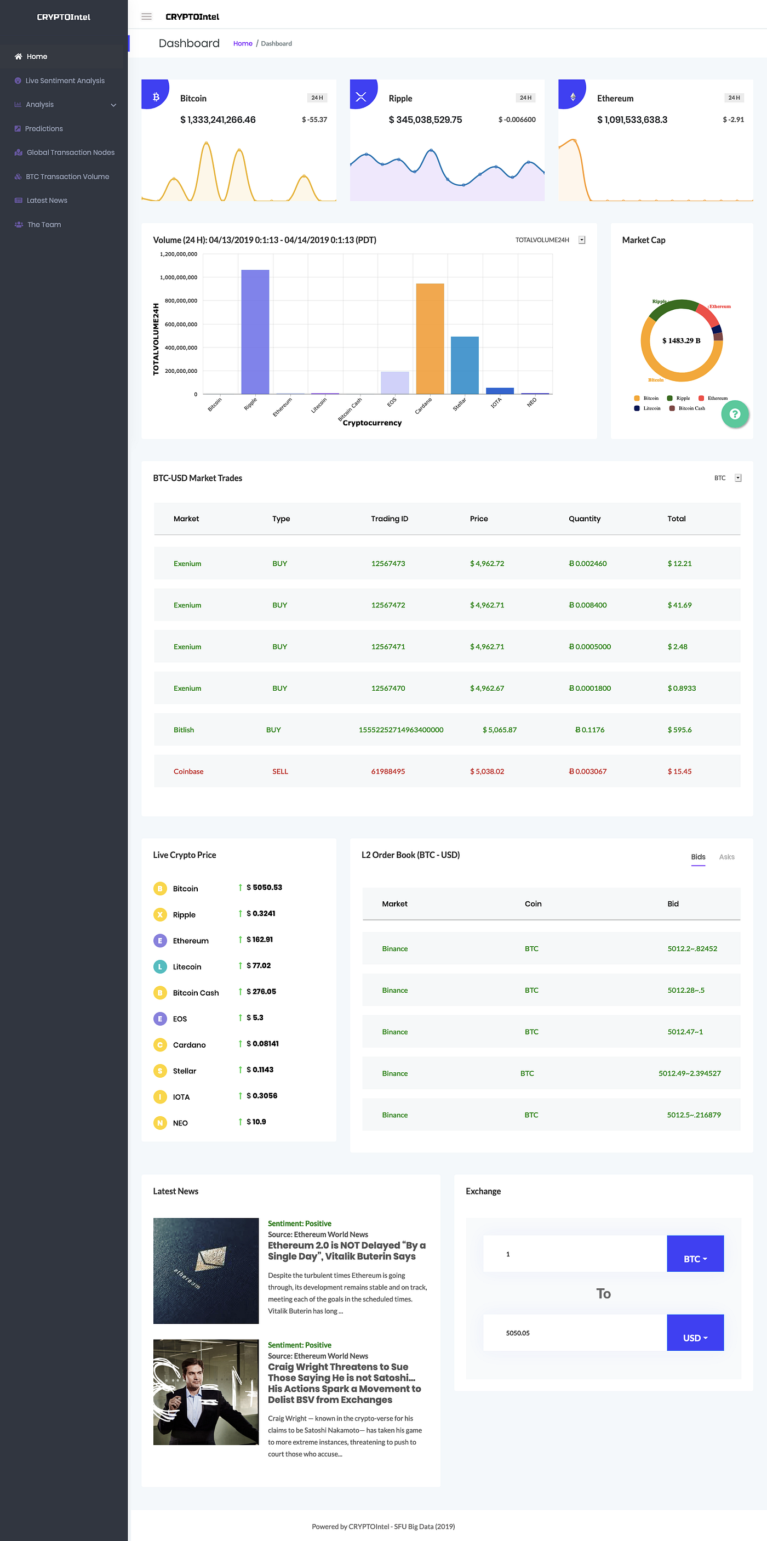Click the Latest News sidebar icon
The height and width of the screenshot is (1541, 767).
point(19,201)
